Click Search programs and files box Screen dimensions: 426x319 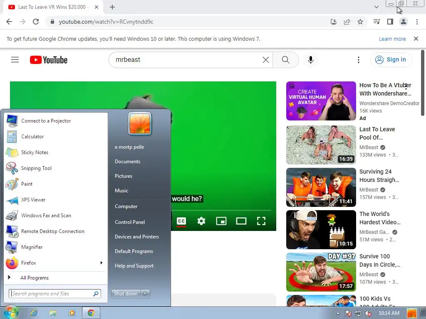click(54, 294)
